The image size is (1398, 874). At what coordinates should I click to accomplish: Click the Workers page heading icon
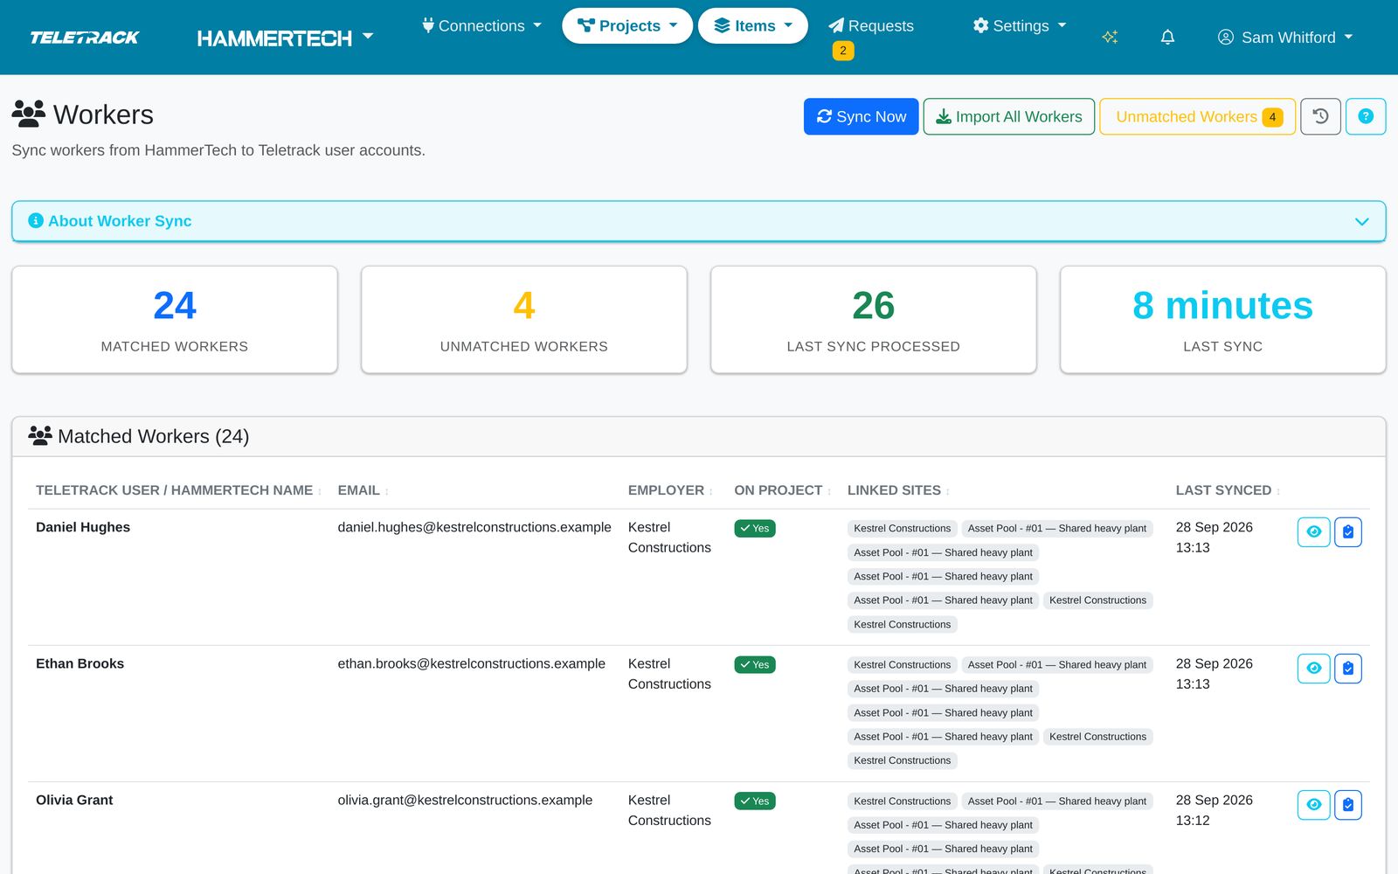tap(29, 114)
